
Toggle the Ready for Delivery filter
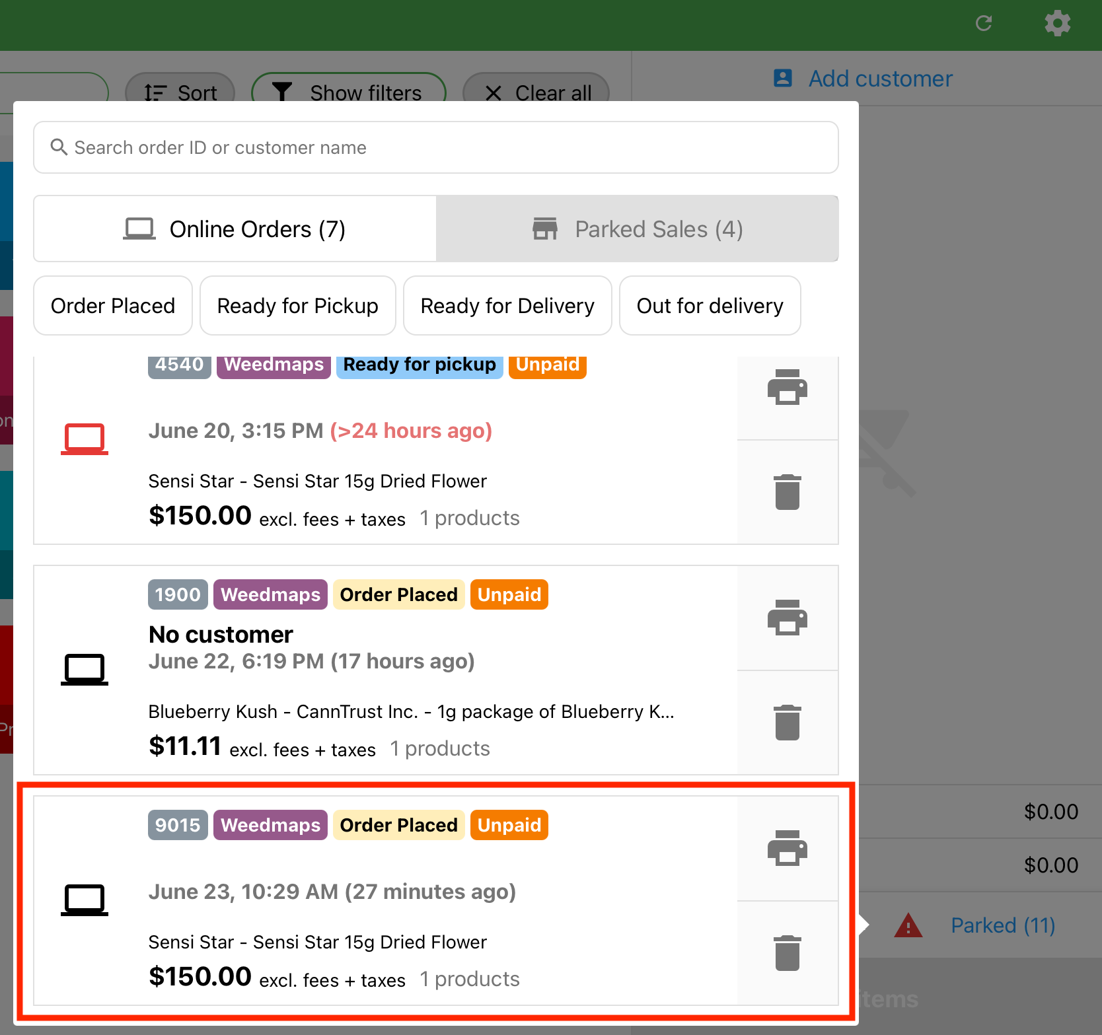coord(507,306)
